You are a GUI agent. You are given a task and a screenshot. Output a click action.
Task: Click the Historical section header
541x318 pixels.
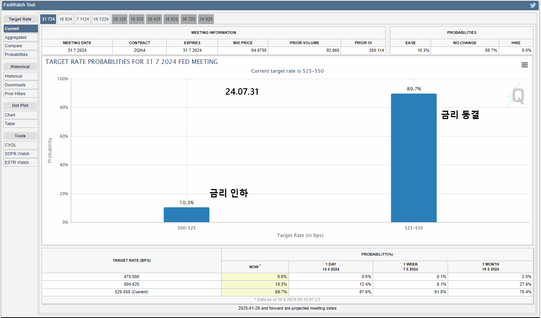pyautogui.click(x=20, y=67)
